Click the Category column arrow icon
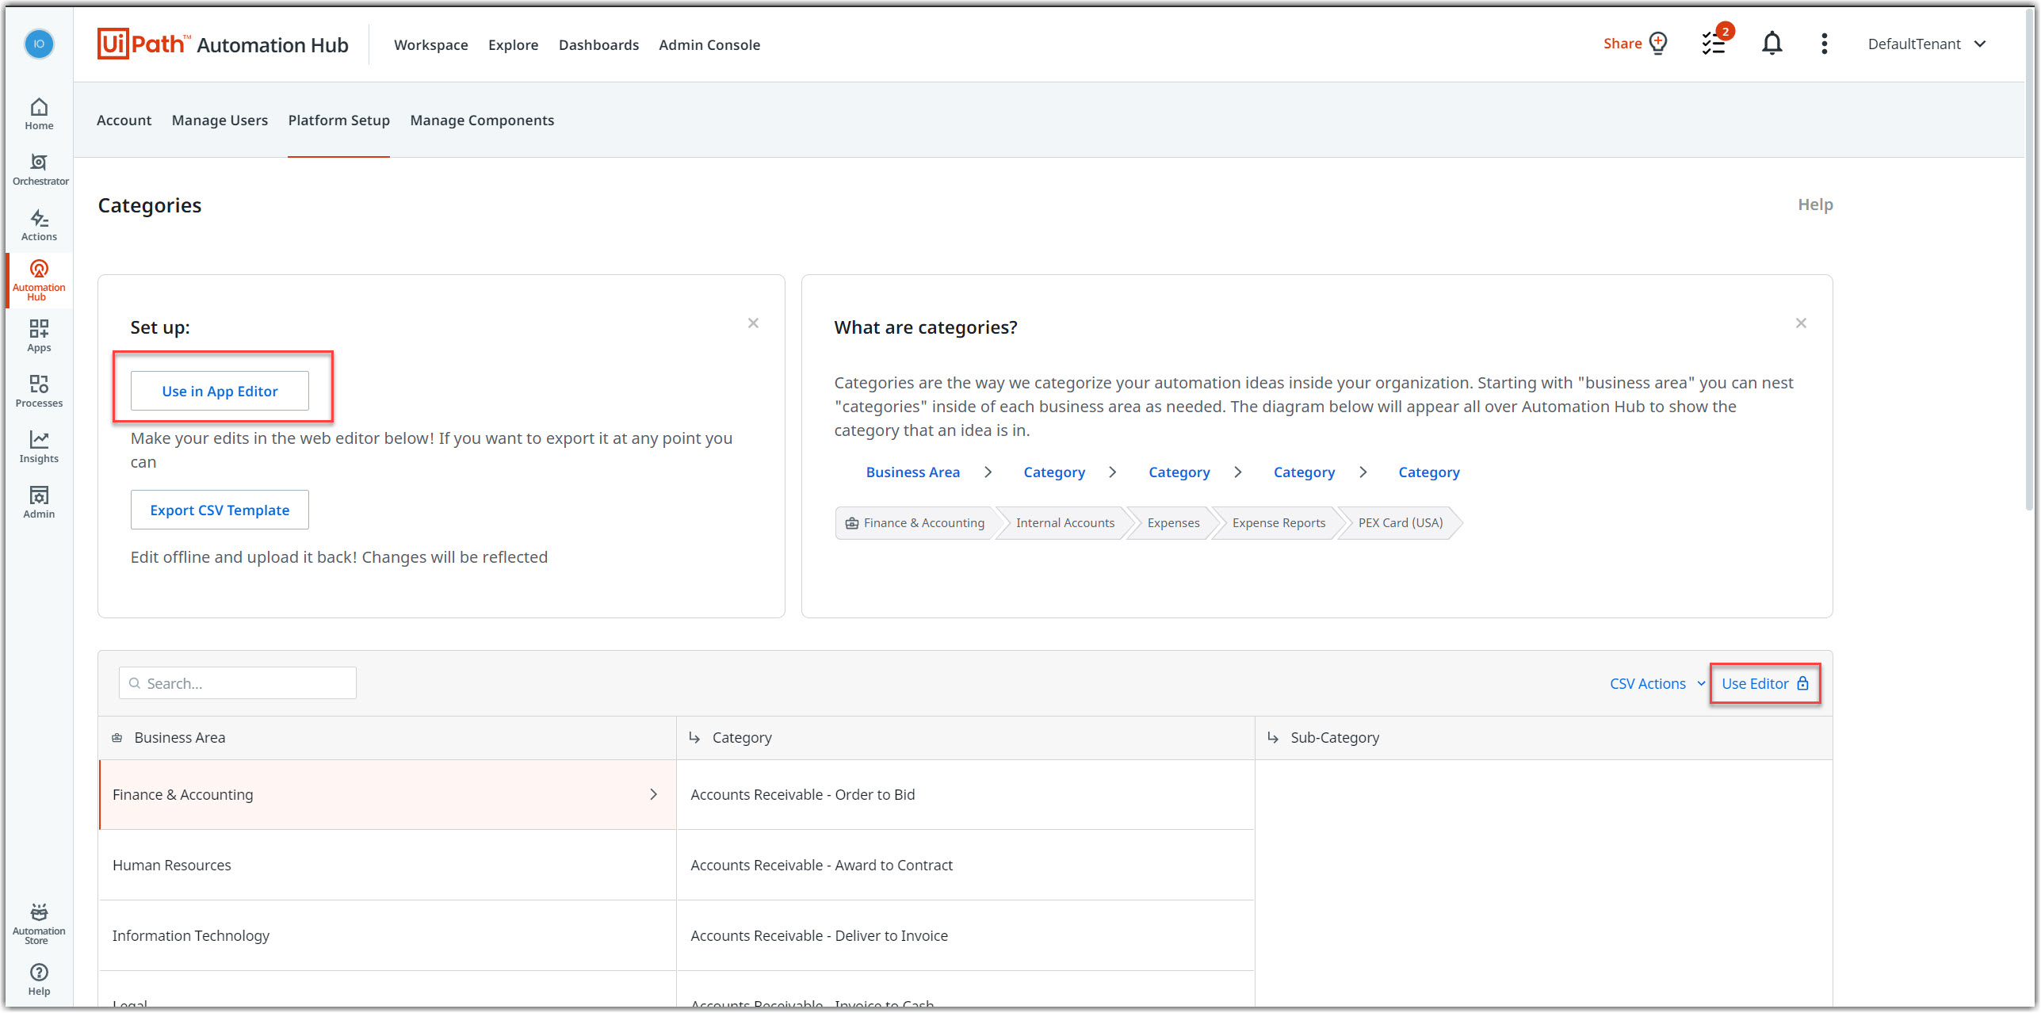 pyautogui.click(x=694, y=738)
